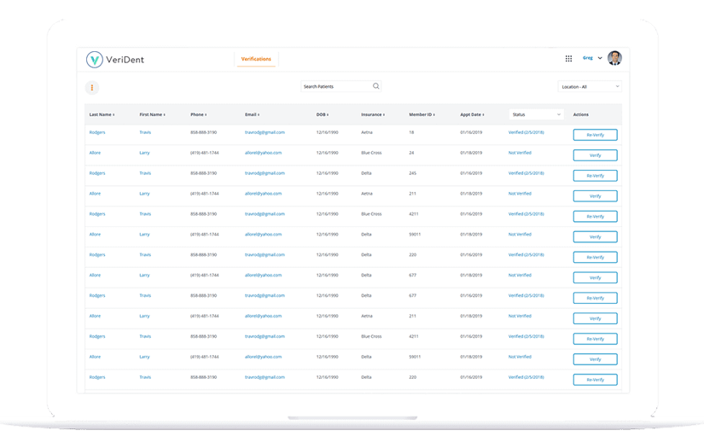Open Rodgers link in Delta member 677 row

[97, 295]
